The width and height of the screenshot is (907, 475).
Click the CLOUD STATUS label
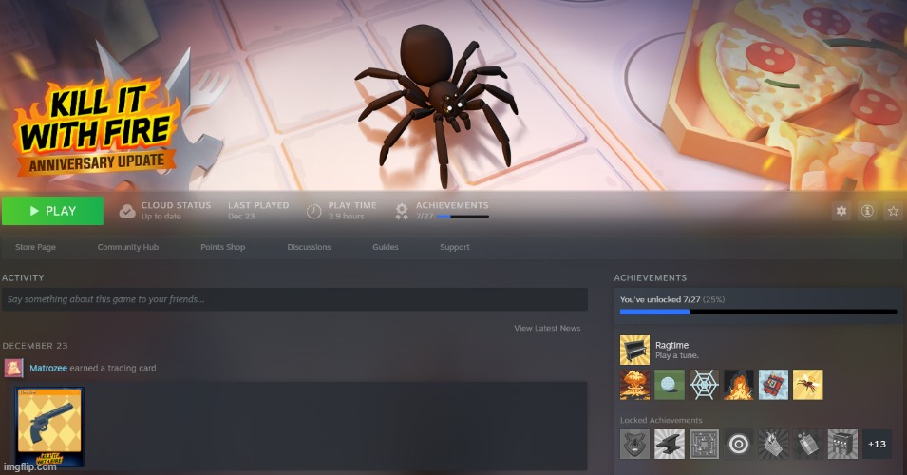pyautogui.click(x=176, y=205)
